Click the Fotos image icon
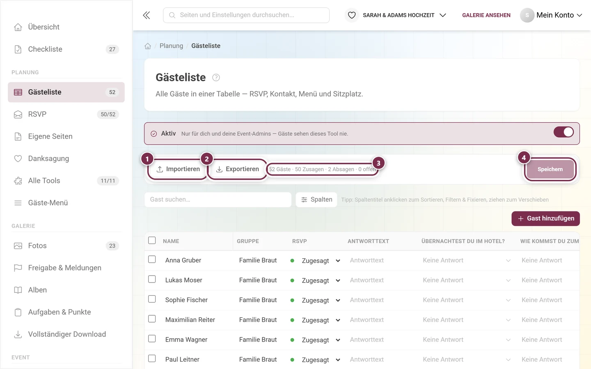 [x=18, y=246]
